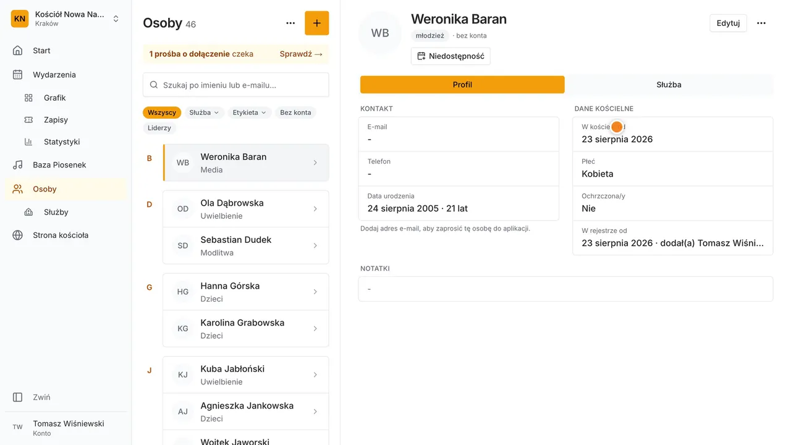Select Agnieszka Jankowska in the list
The width and height of the screenshot is (791, 445).
pos(246,412)
